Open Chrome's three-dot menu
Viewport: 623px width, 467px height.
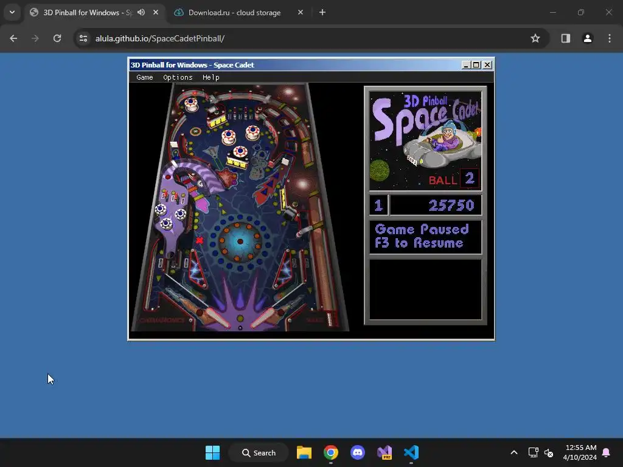pos(610,38)
